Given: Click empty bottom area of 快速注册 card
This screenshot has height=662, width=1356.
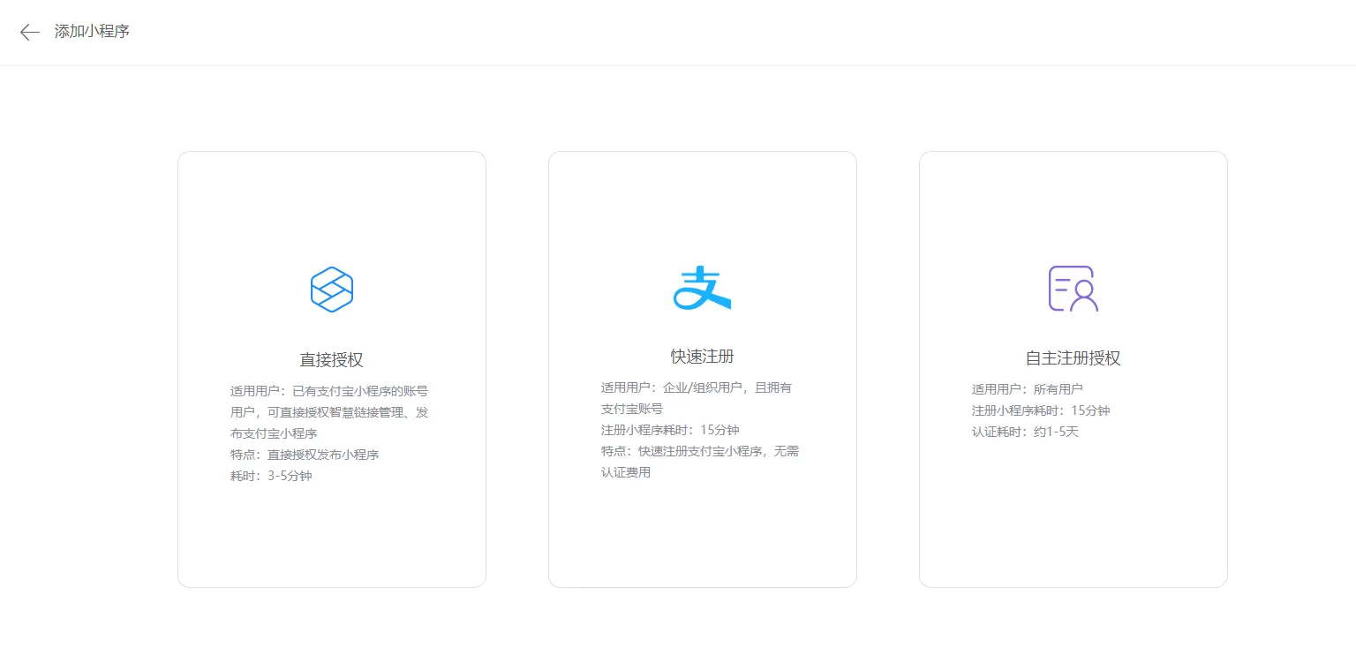Looking at the screenshot, I should click(702, 538).
